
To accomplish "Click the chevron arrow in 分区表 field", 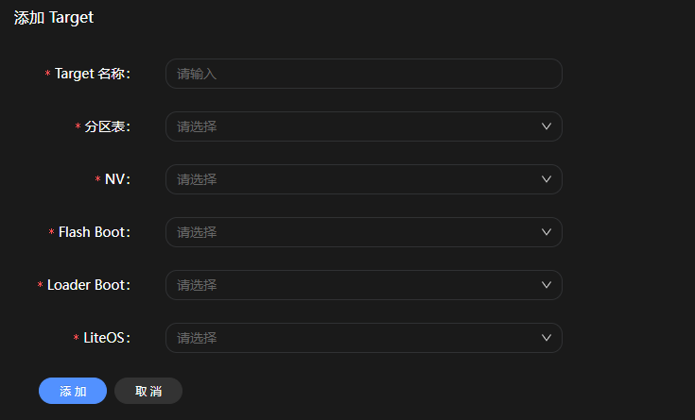I will point(547,126).
